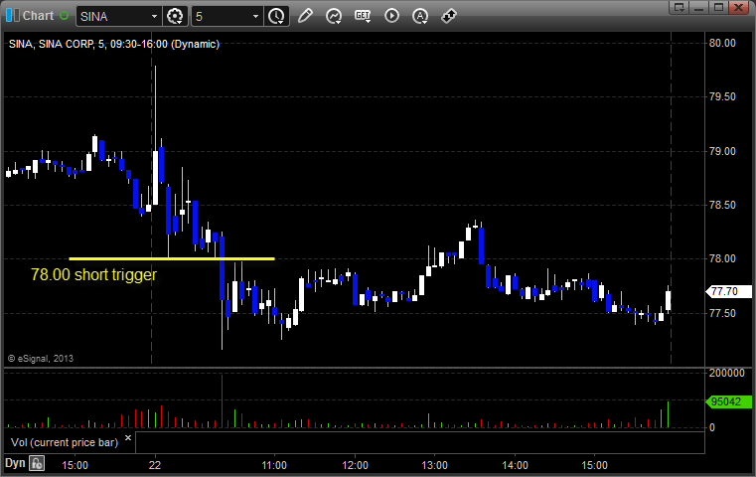The image size is (756, 477).
Task: Close the chart window
Action: tap(739, 7)
